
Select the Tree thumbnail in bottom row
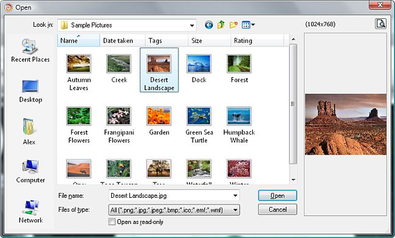159,169
